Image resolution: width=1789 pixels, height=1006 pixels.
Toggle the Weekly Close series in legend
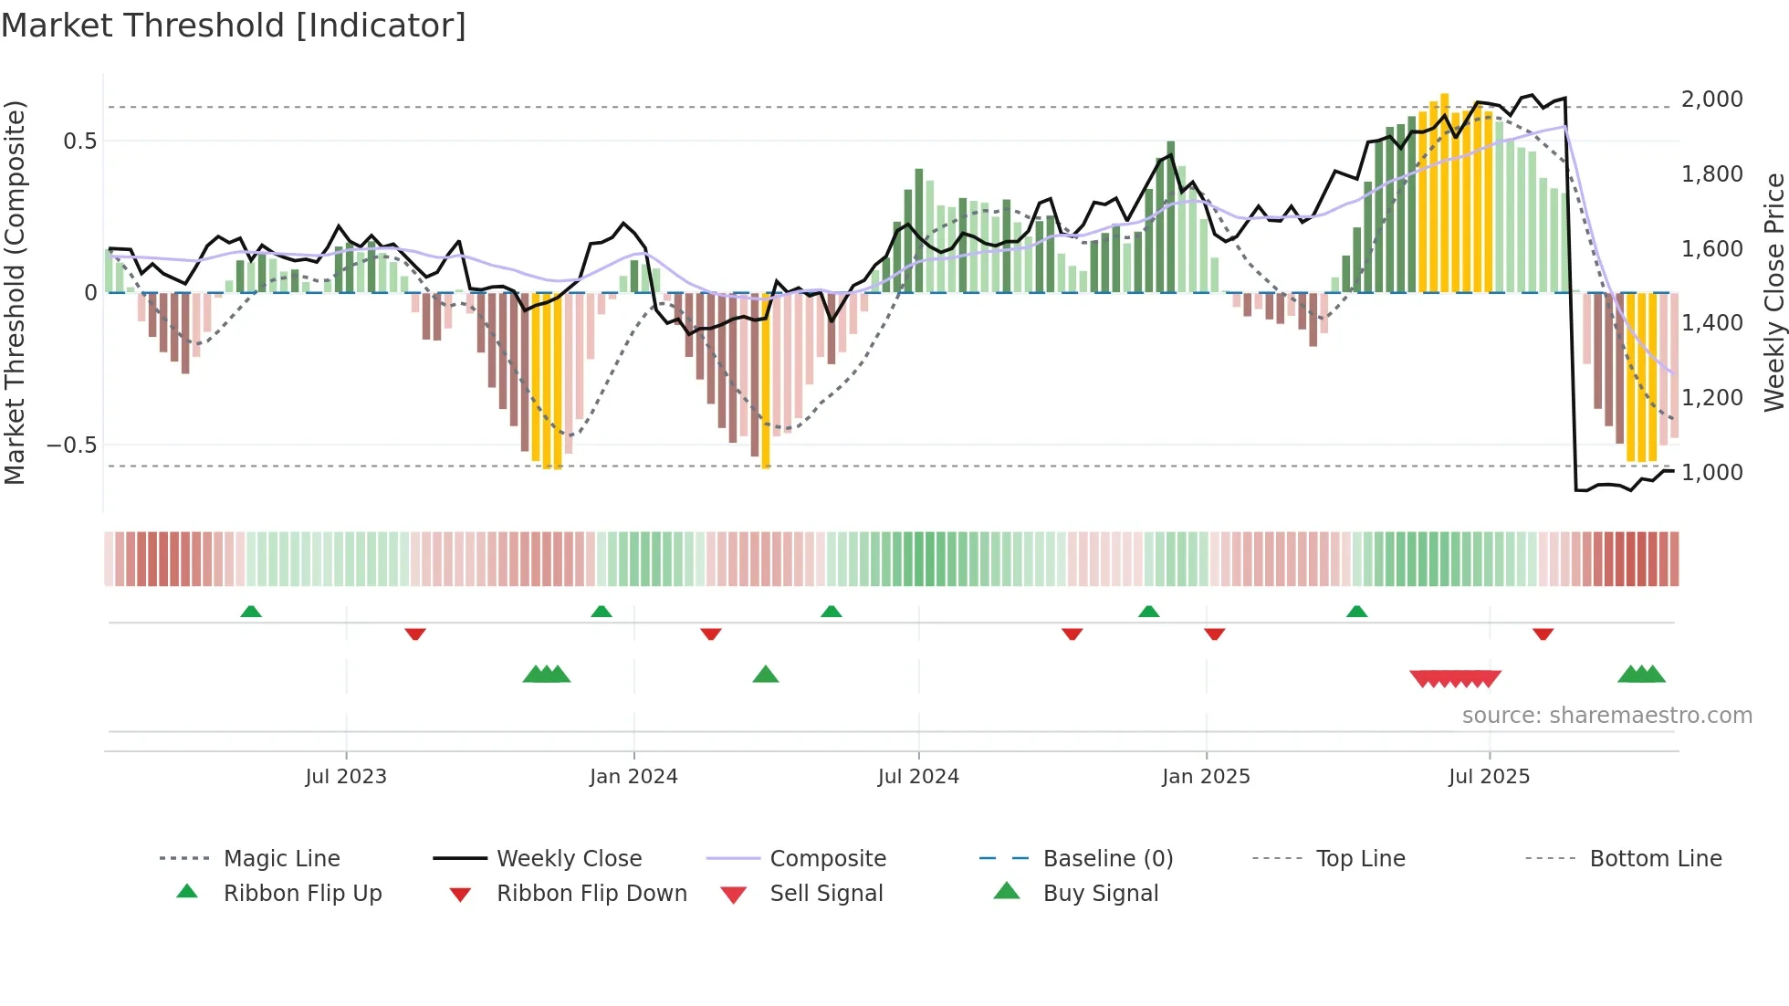coord(569,859)
